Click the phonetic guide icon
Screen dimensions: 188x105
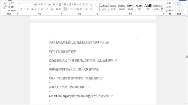coord(57,4)
